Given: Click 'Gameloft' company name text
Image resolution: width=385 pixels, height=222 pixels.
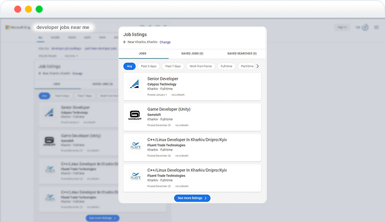Looking at the screenshot, I should [154, 115].
